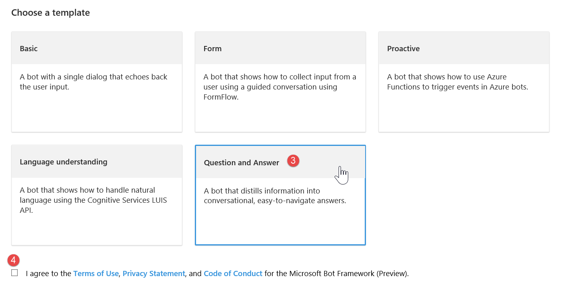Follow the Code of Conduct link

233,274
